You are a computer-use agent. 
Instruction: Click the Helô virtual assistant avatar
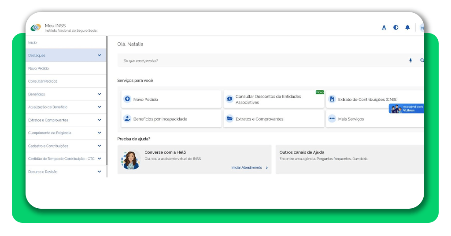[x=131, y=160]
